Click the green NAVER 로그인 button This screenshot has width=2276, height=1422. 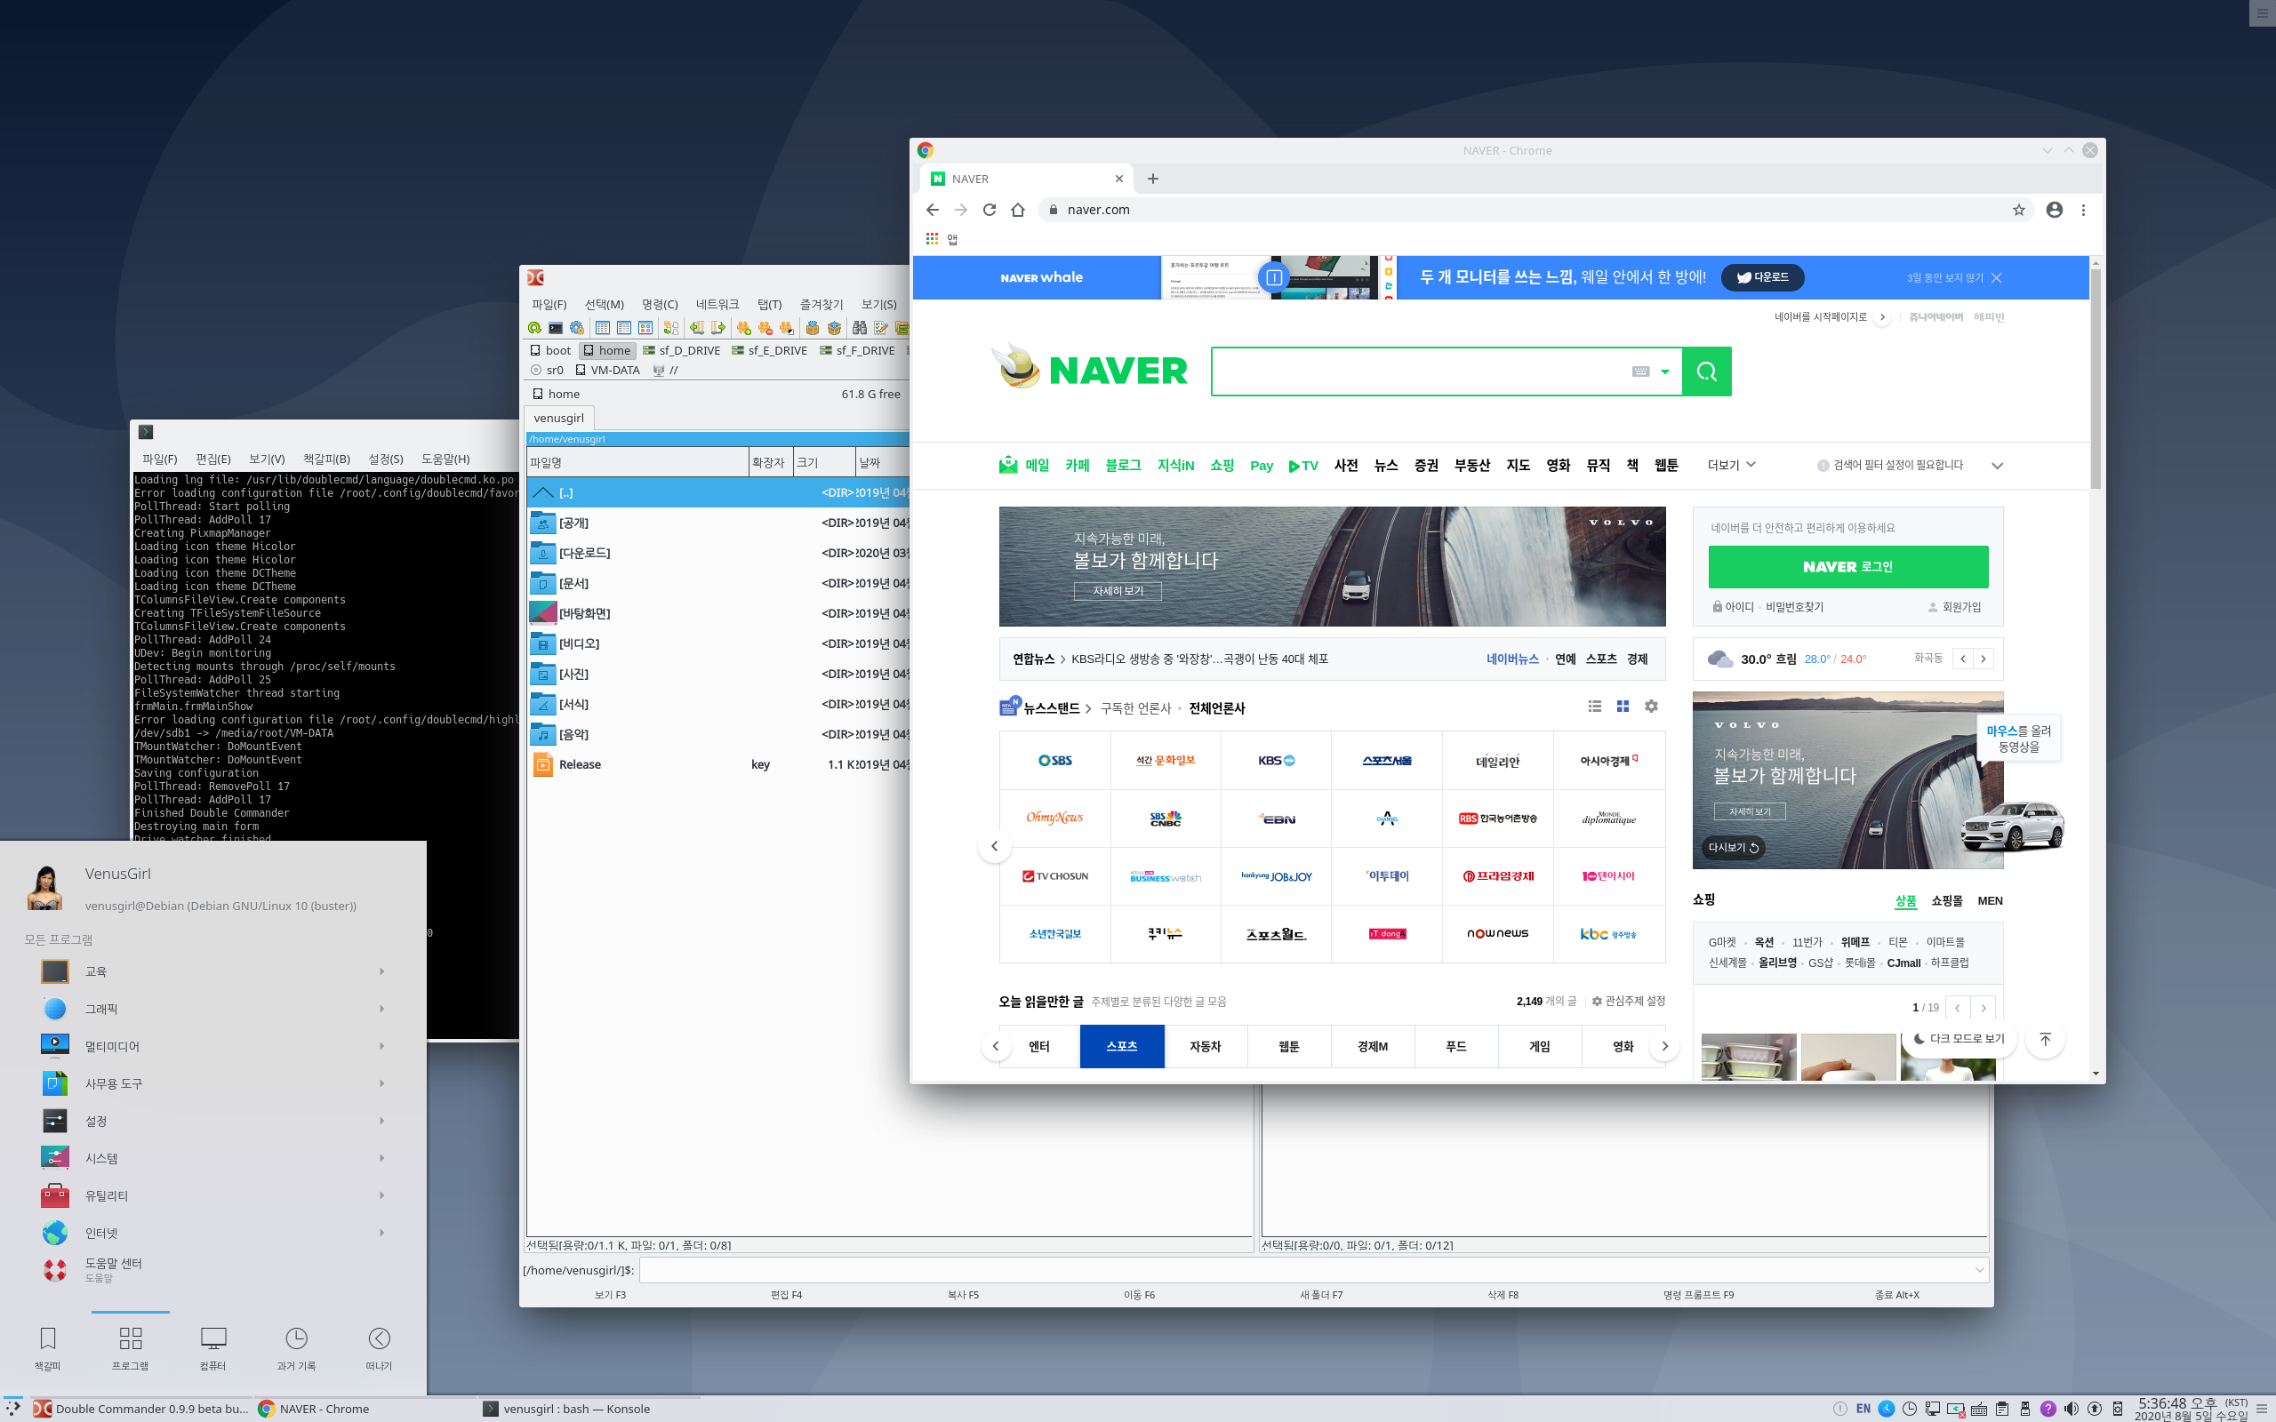tap(1848, 566)
